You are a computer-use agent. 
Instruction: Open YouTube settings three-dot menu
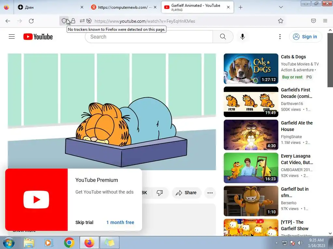[280, 37]
